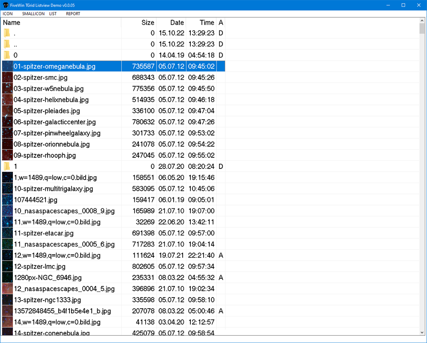This screenshot has width=427, height=343.
Task: Click the thumbnail of 107444521.jpg
Action: 7,200
